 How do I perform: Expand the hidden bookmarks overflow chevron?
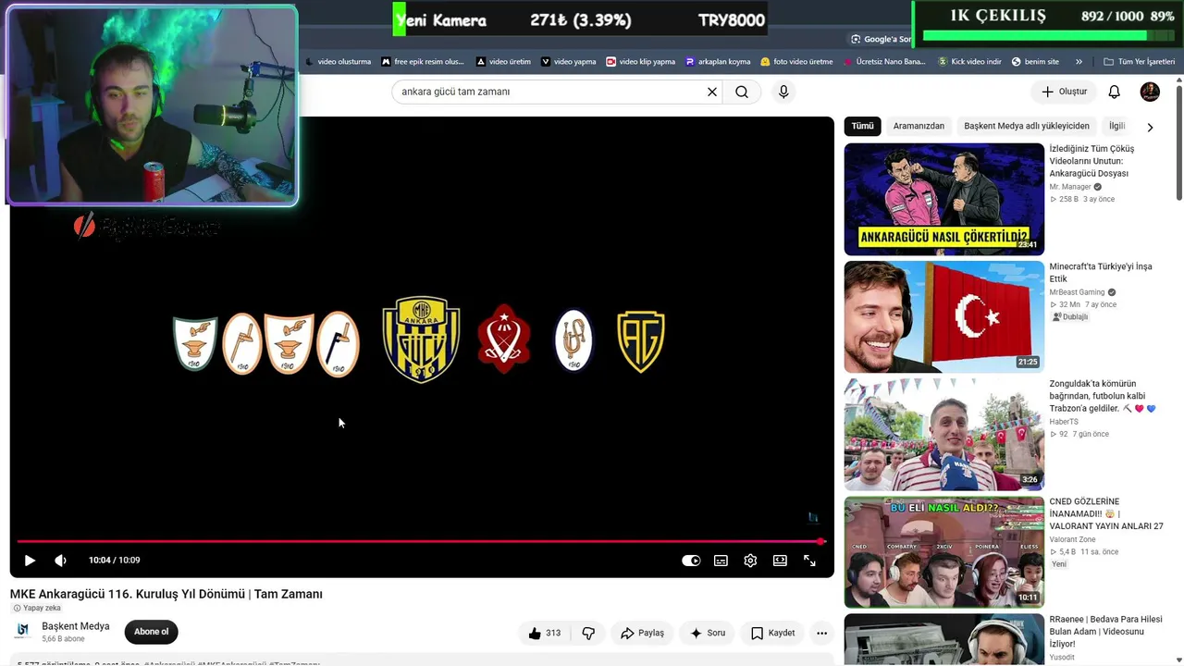pos(1079,62)
